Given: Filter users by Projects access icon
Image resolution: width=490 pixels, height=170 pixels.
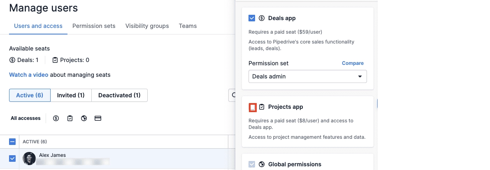Looking at the screenshot, I should pyautogui.click(x=70, y=118).
